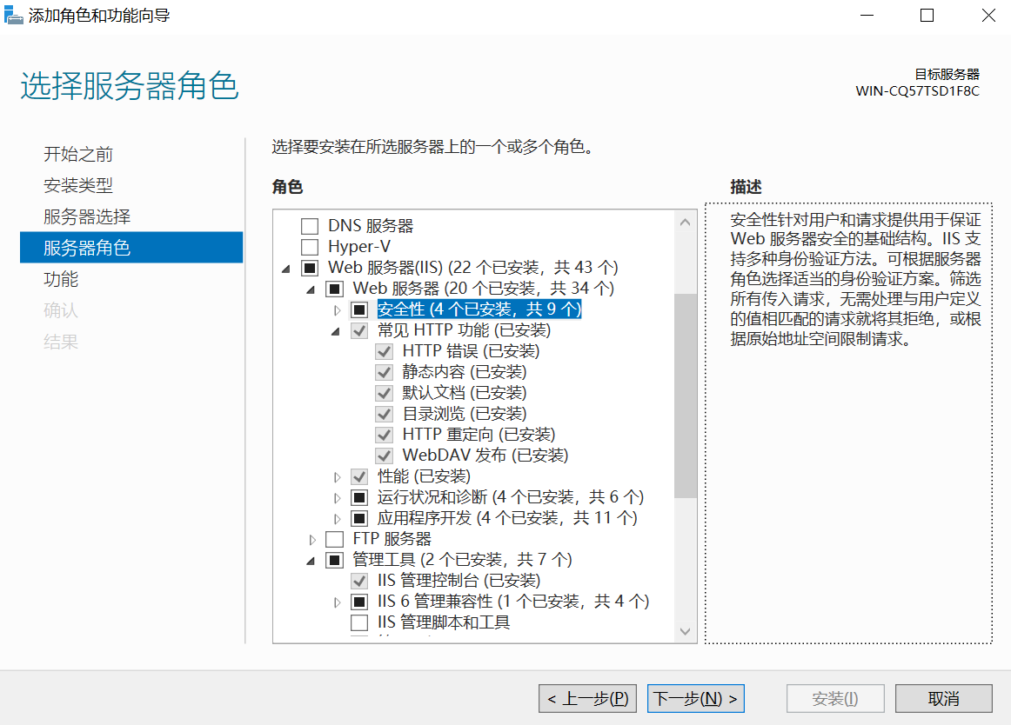Select the 默认文档 (已安装) row
Viewport: 1011px width, 725px height.
pyautogui.click(x=465, y=392)
